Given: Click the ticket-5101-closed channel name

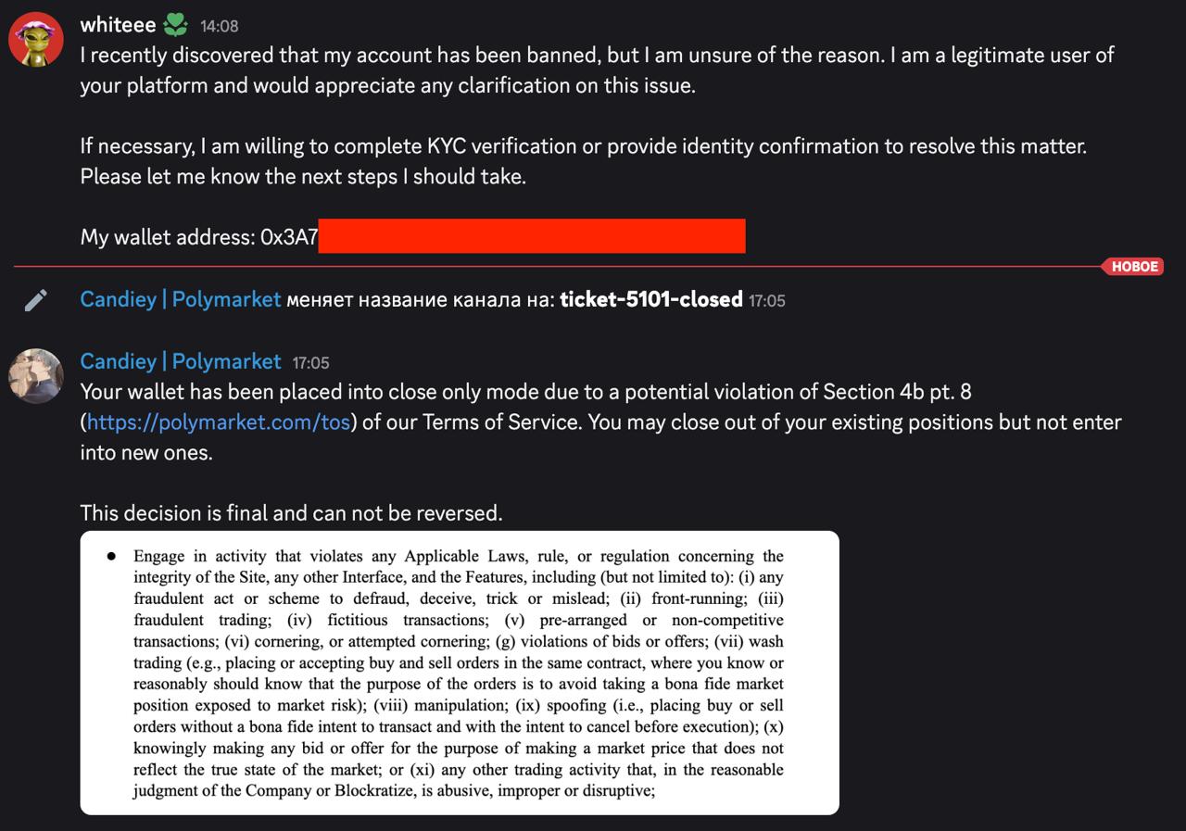Looking at the screenshot, I should click(651, 299).
